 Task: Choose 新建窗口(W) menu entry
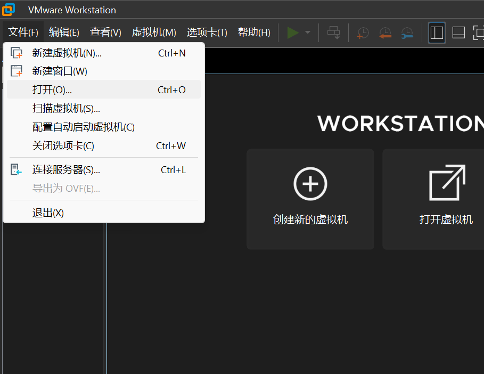(60, 71)
